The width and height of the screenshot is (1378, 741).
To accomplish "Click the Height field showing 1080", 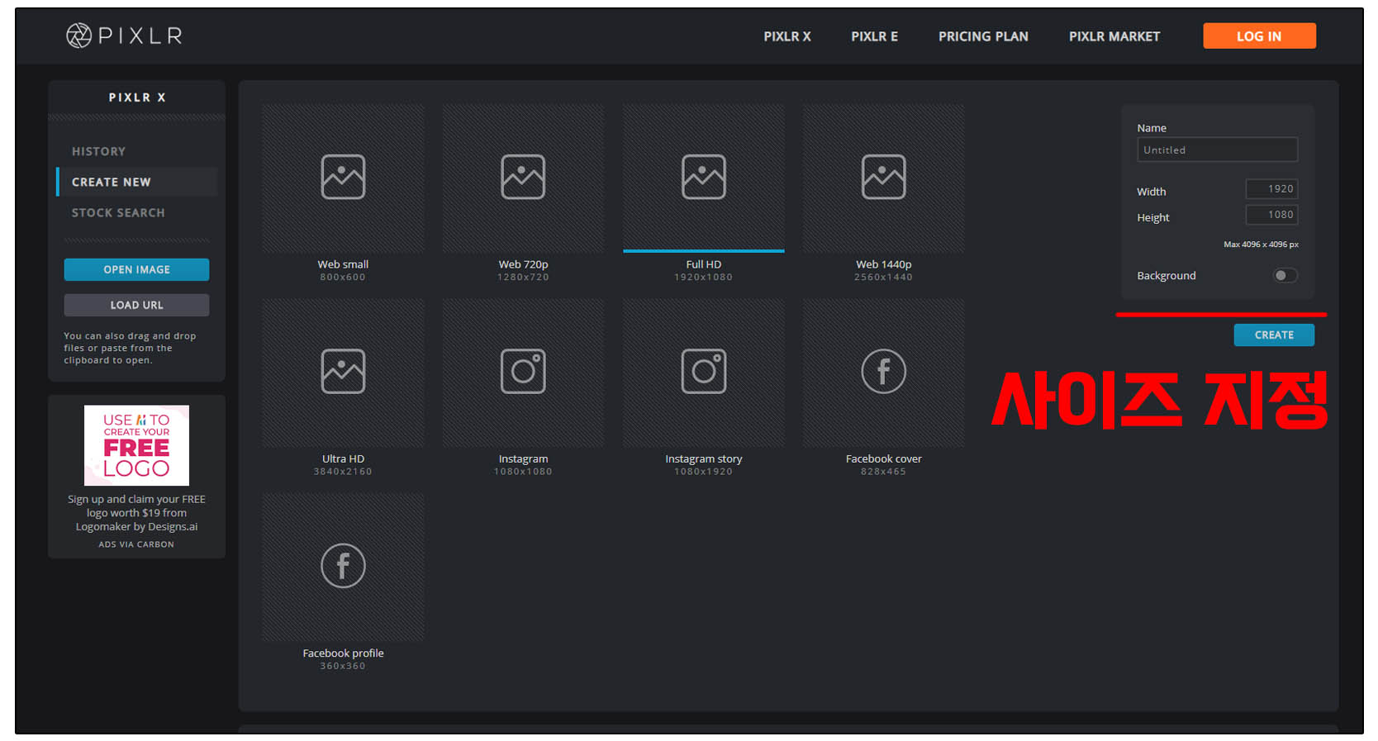I will click(x=1271, y=215).
